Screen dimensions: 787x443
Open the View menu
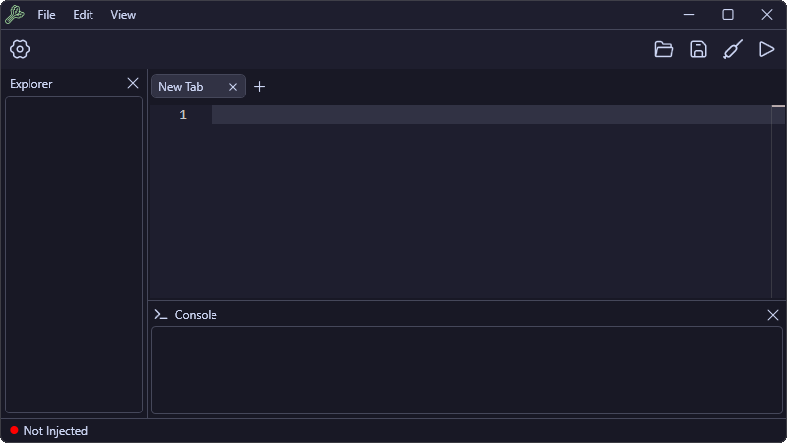pyautogui.click(x=123, y=15)
